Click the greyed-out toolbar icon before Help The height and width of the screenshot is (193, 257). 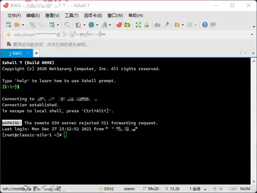(190, 25)
